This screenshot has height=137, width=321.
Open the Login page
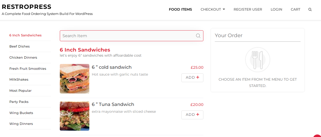pos(276,9)
